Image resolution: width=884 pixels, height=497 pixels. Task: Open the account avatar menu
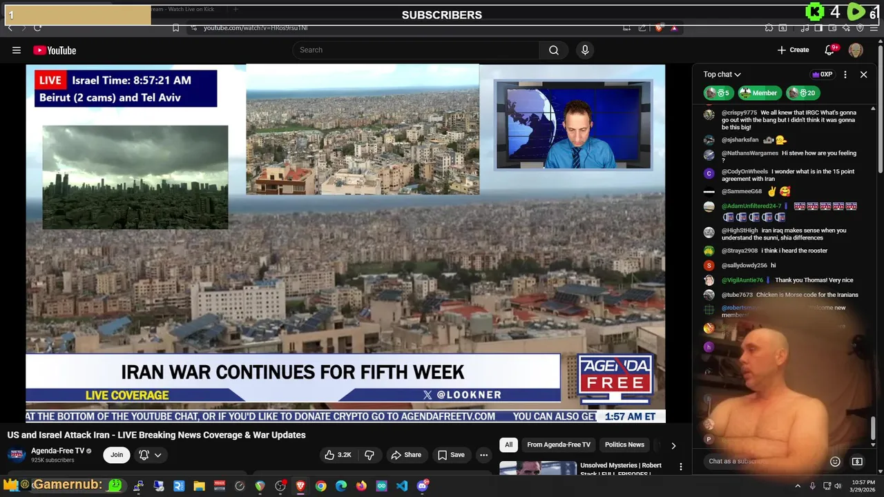[856, 50]
